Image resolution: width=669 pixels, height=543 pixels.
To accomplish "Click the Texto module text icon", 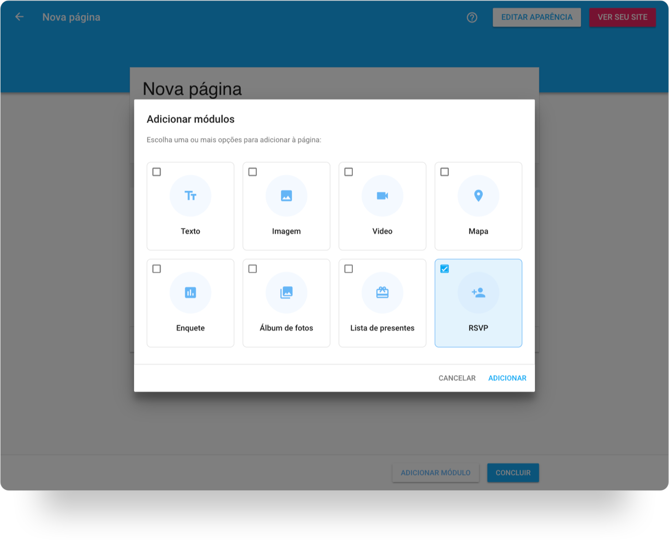I will (190, 196).
